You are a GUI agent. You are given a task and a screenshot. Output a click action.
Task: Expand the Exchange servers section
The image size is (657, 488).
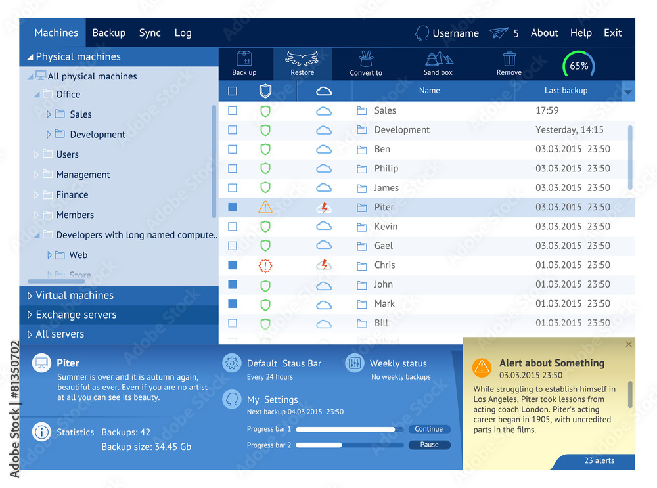30,315
